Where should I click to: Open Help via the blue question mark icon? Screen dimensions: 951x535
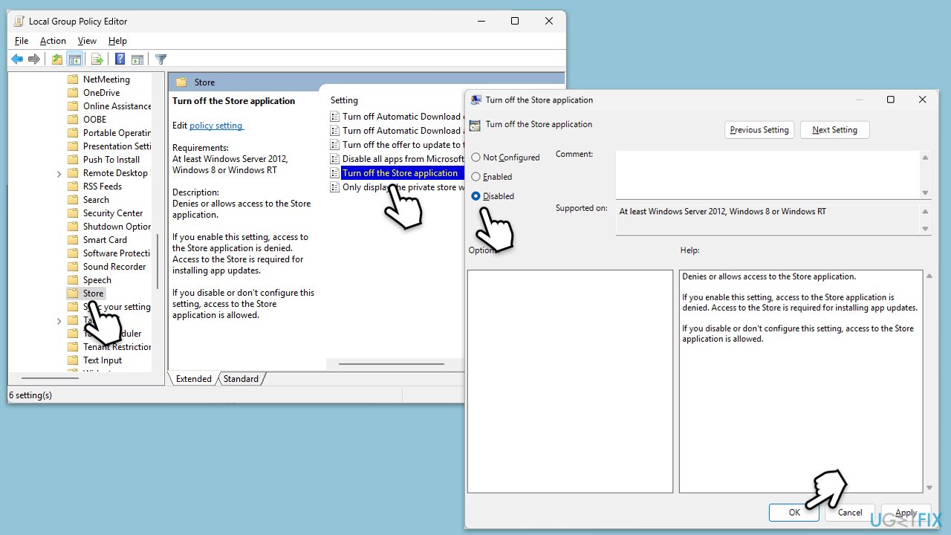(120, 59)
